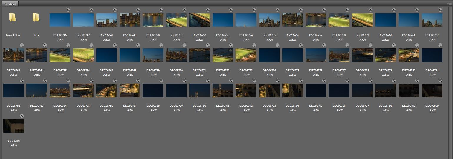Click the raw settings badge above DSC06770

coord(184,45)
